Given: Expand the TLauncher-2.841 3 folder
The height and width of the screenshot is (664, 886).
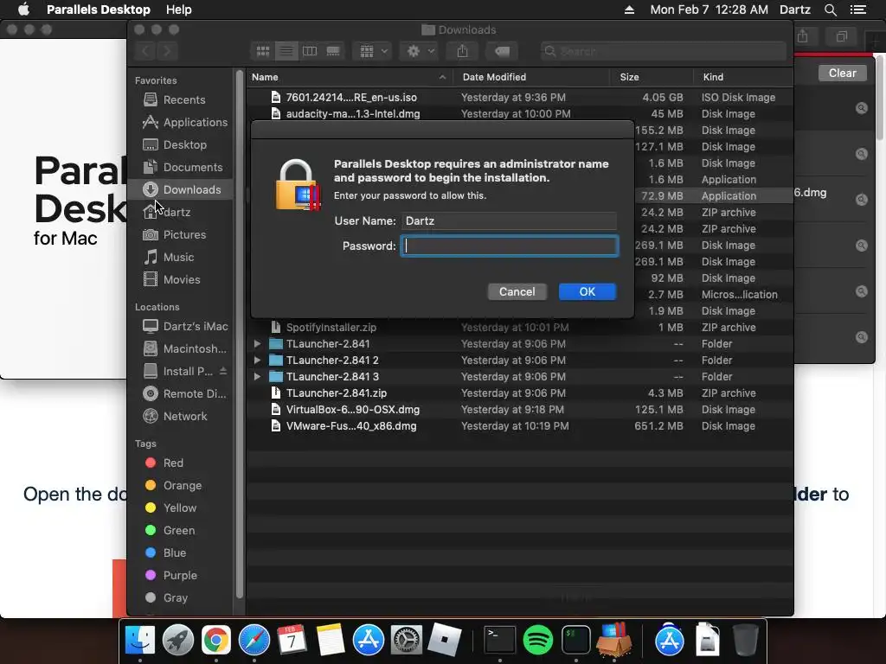Looking at the screenshot, I should 257,377.
